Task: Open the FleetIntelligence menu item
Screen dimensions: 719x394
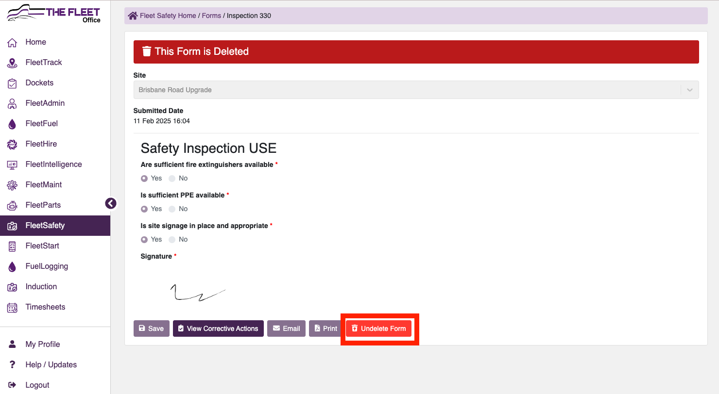Action: (x=55, y=164)
